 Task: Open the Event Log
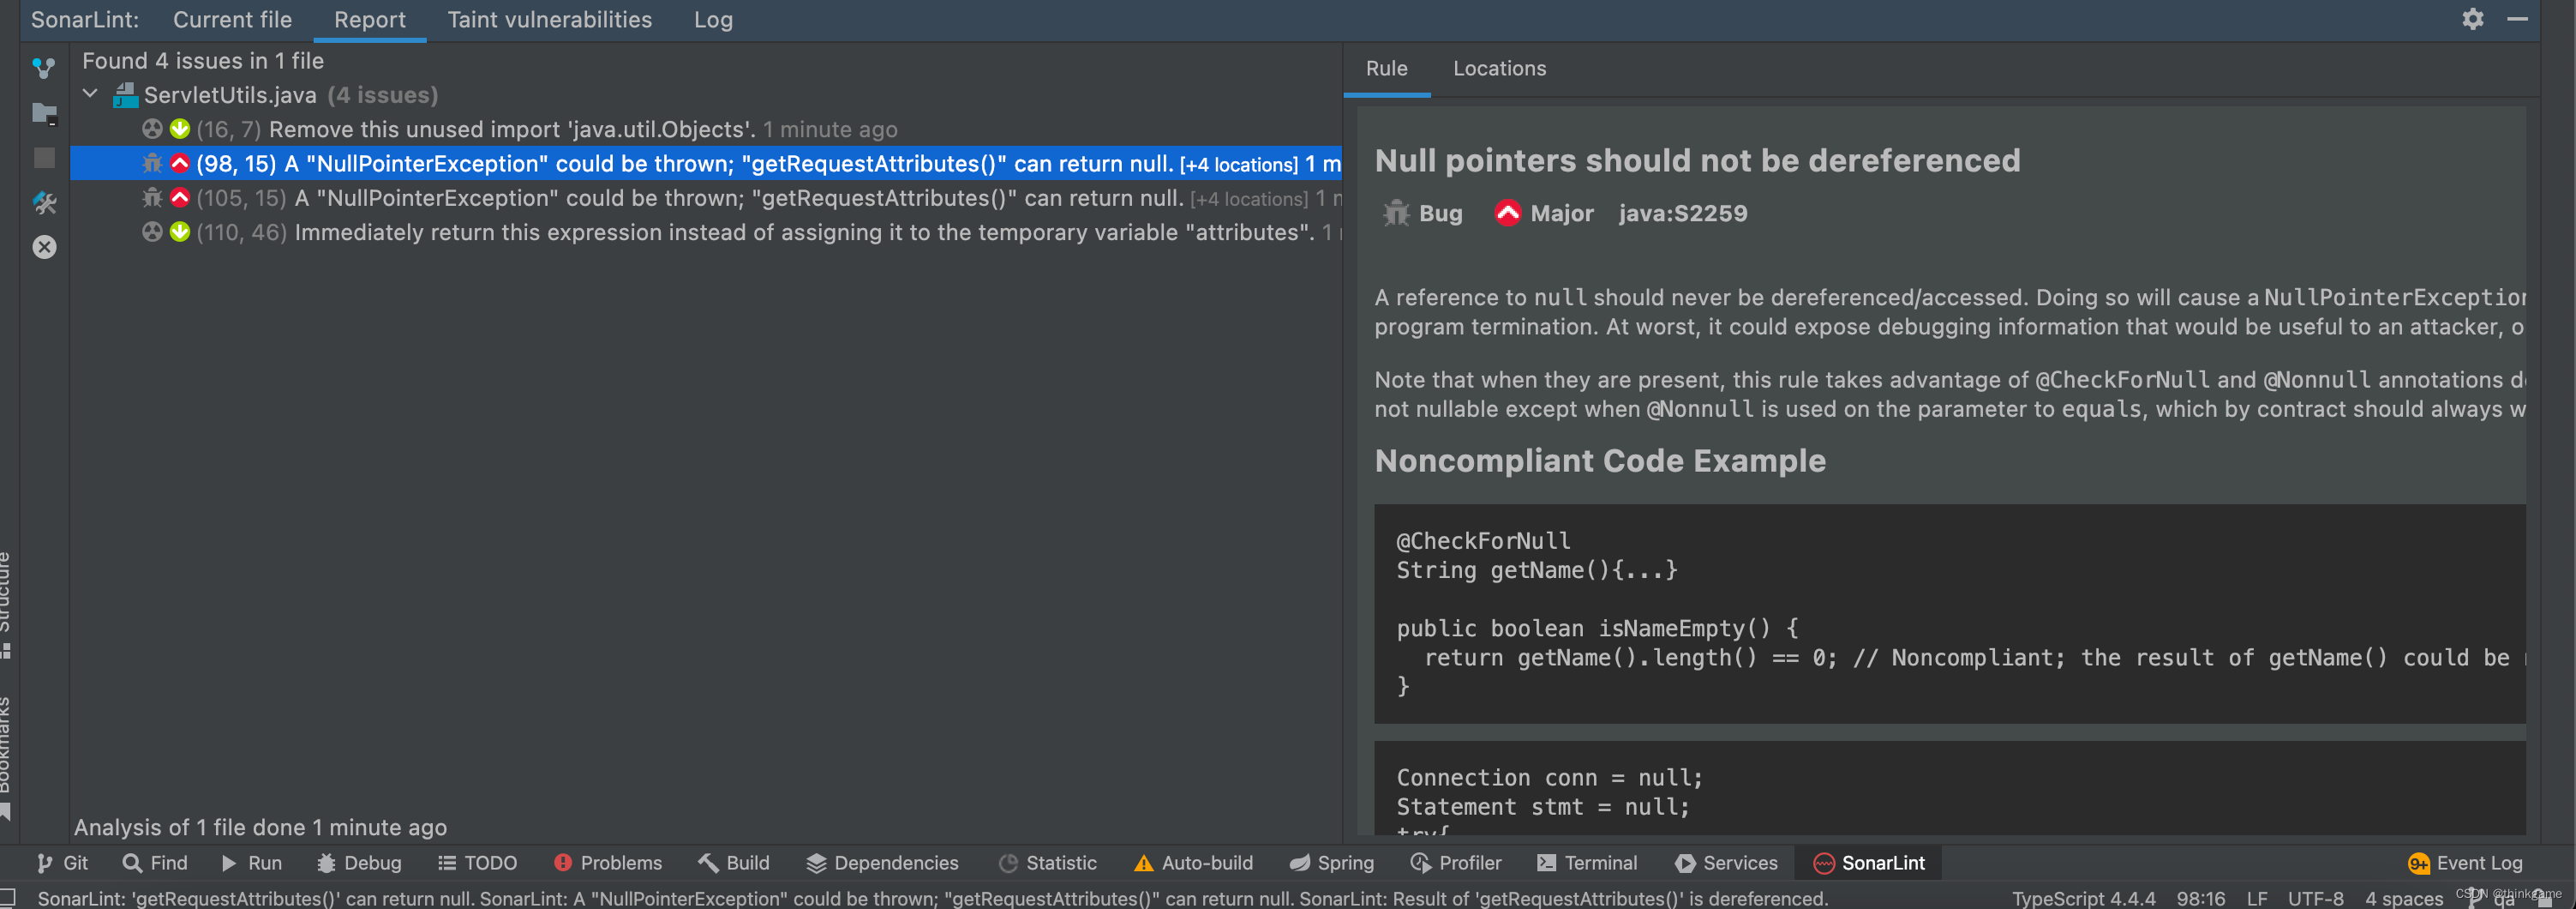point(2465,863)
